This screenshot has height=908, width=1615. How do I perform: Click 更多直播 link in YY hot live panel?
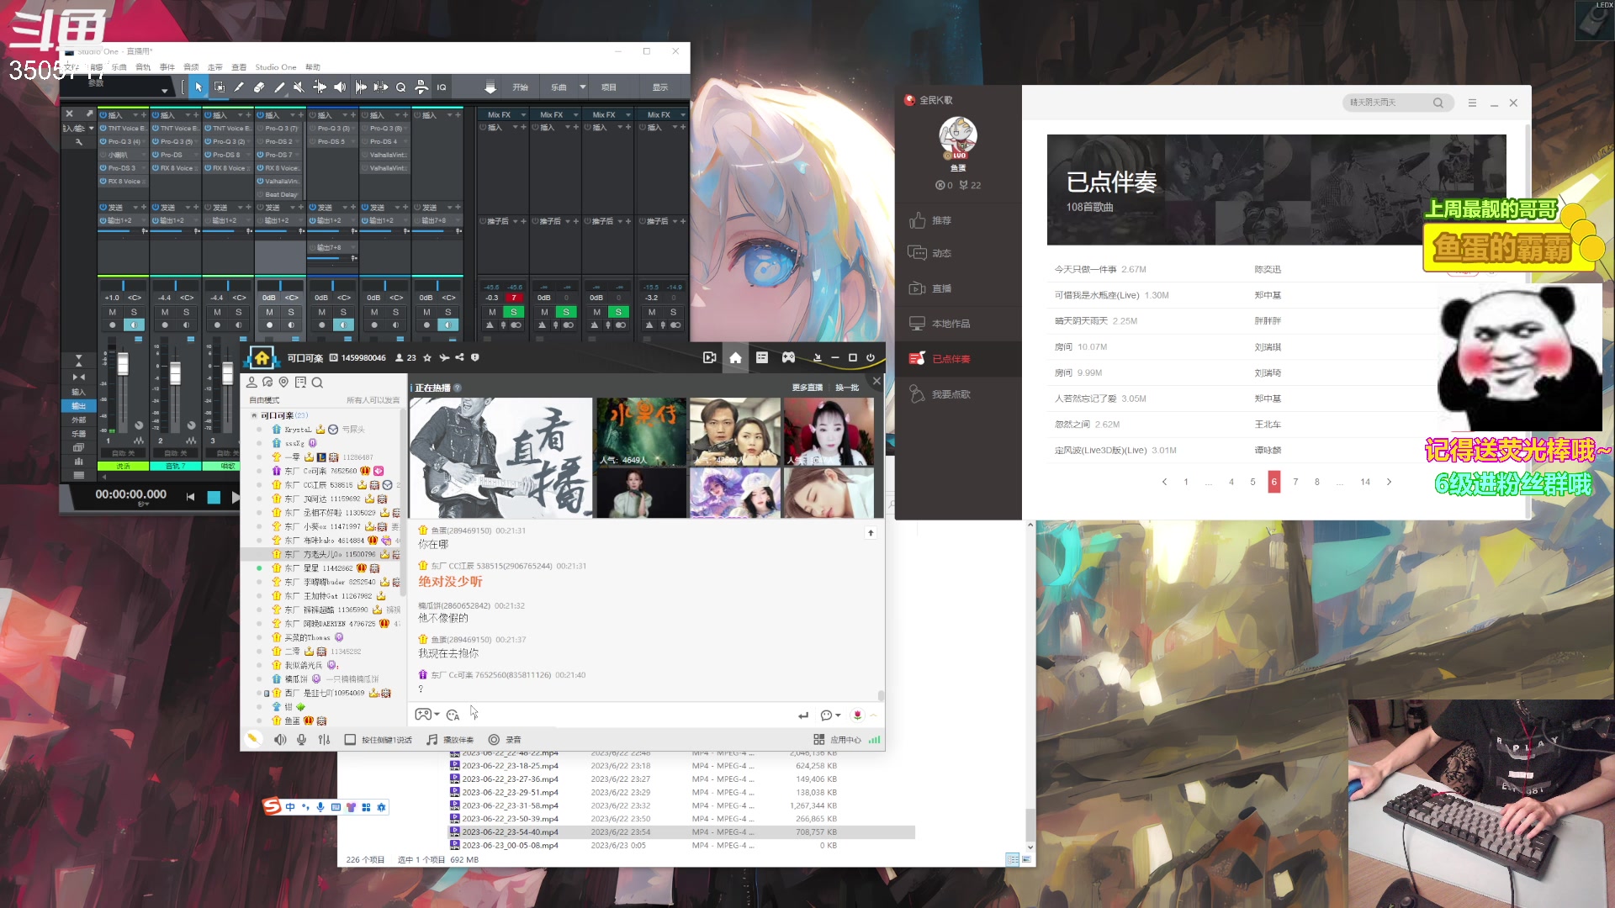click(x=807, y=388)
